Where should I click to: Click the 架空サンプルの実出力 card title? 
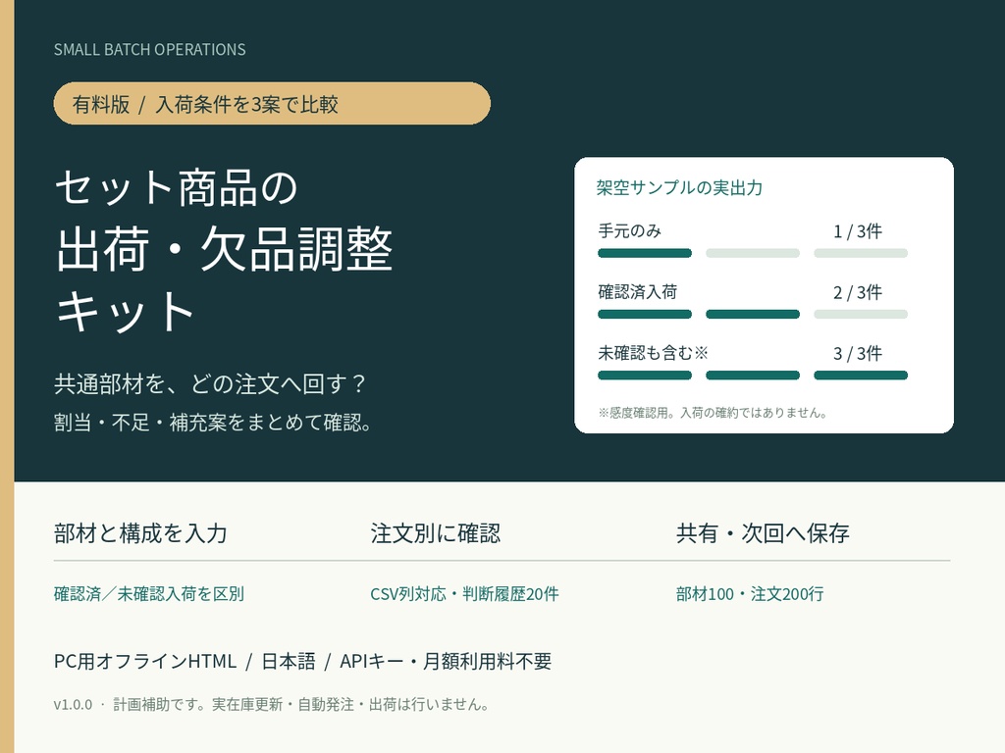[679, 187]
